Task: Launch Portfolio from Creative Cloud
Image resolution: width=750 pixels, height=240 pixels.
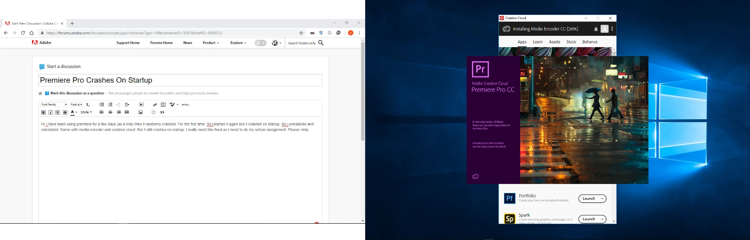Action: click(x=592, y=199)
